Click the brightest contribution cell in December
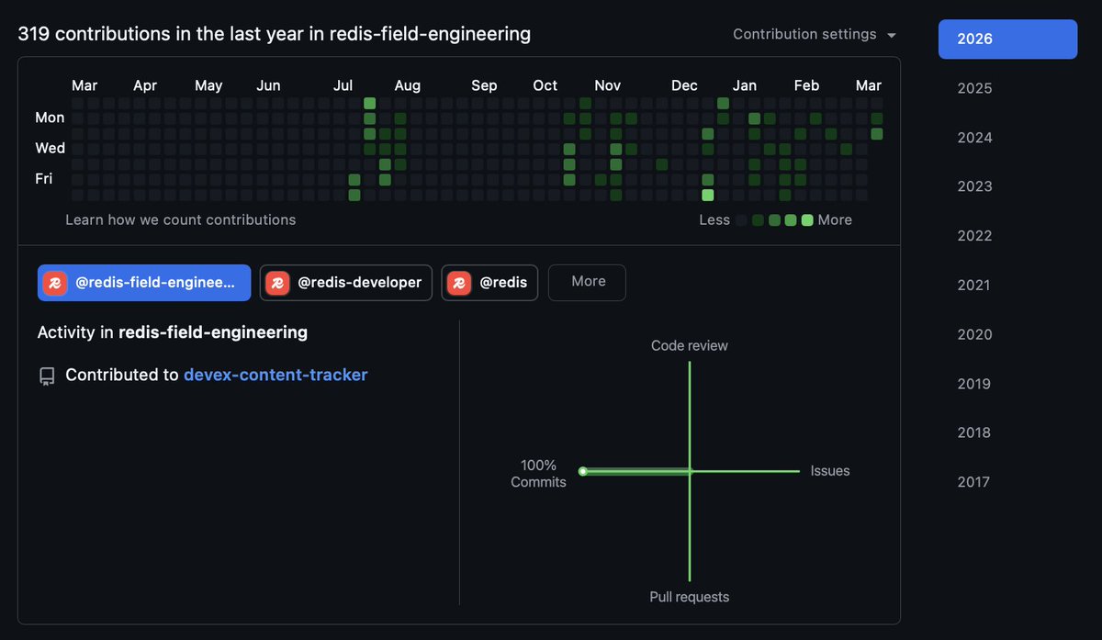The height and width of the screenshot is (640, 1102). click(708, 196)
